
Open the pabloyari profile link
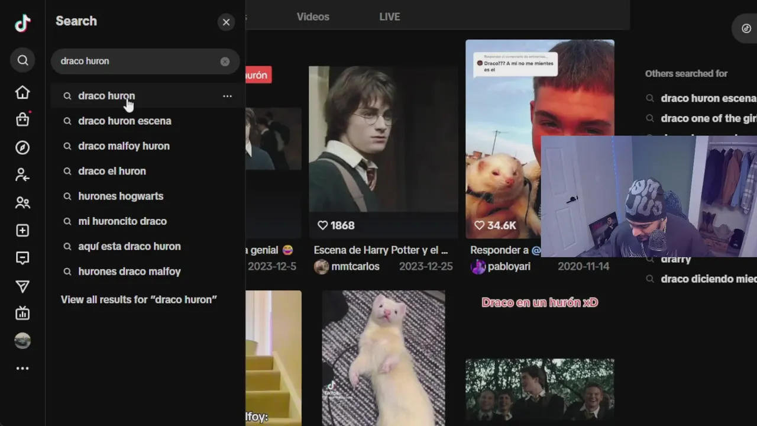(x=509, y=267)
